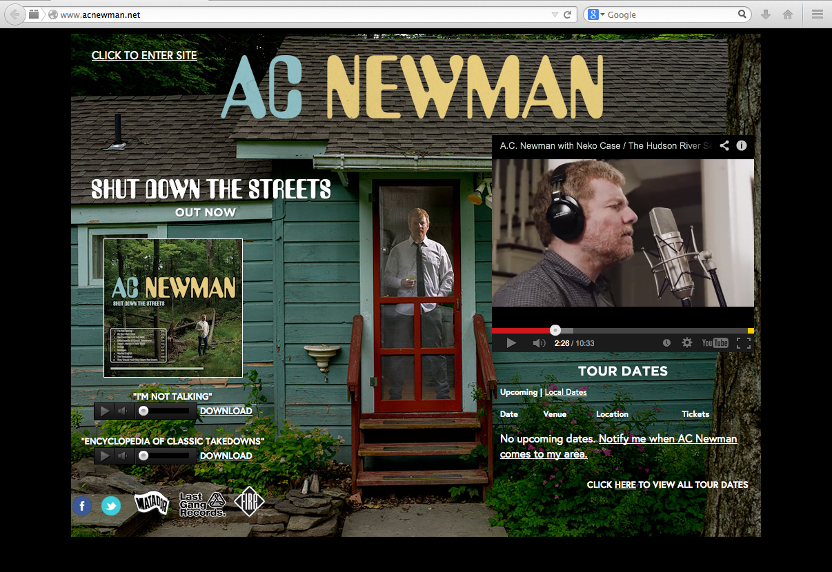Screen dimensions: 832x572
Task: Open the URL history dropdown arrow
Action: coord(555,14)
